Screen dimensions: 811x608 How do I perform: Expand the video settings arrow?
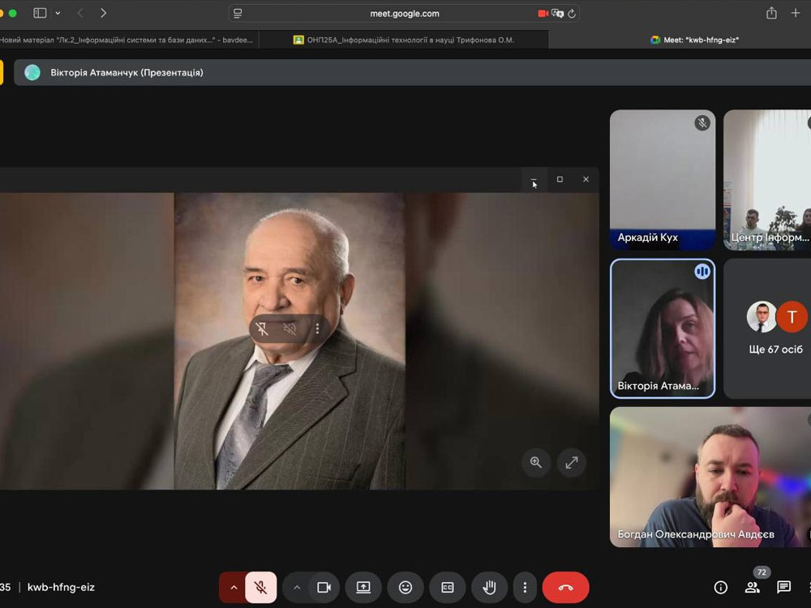[297, 588]
